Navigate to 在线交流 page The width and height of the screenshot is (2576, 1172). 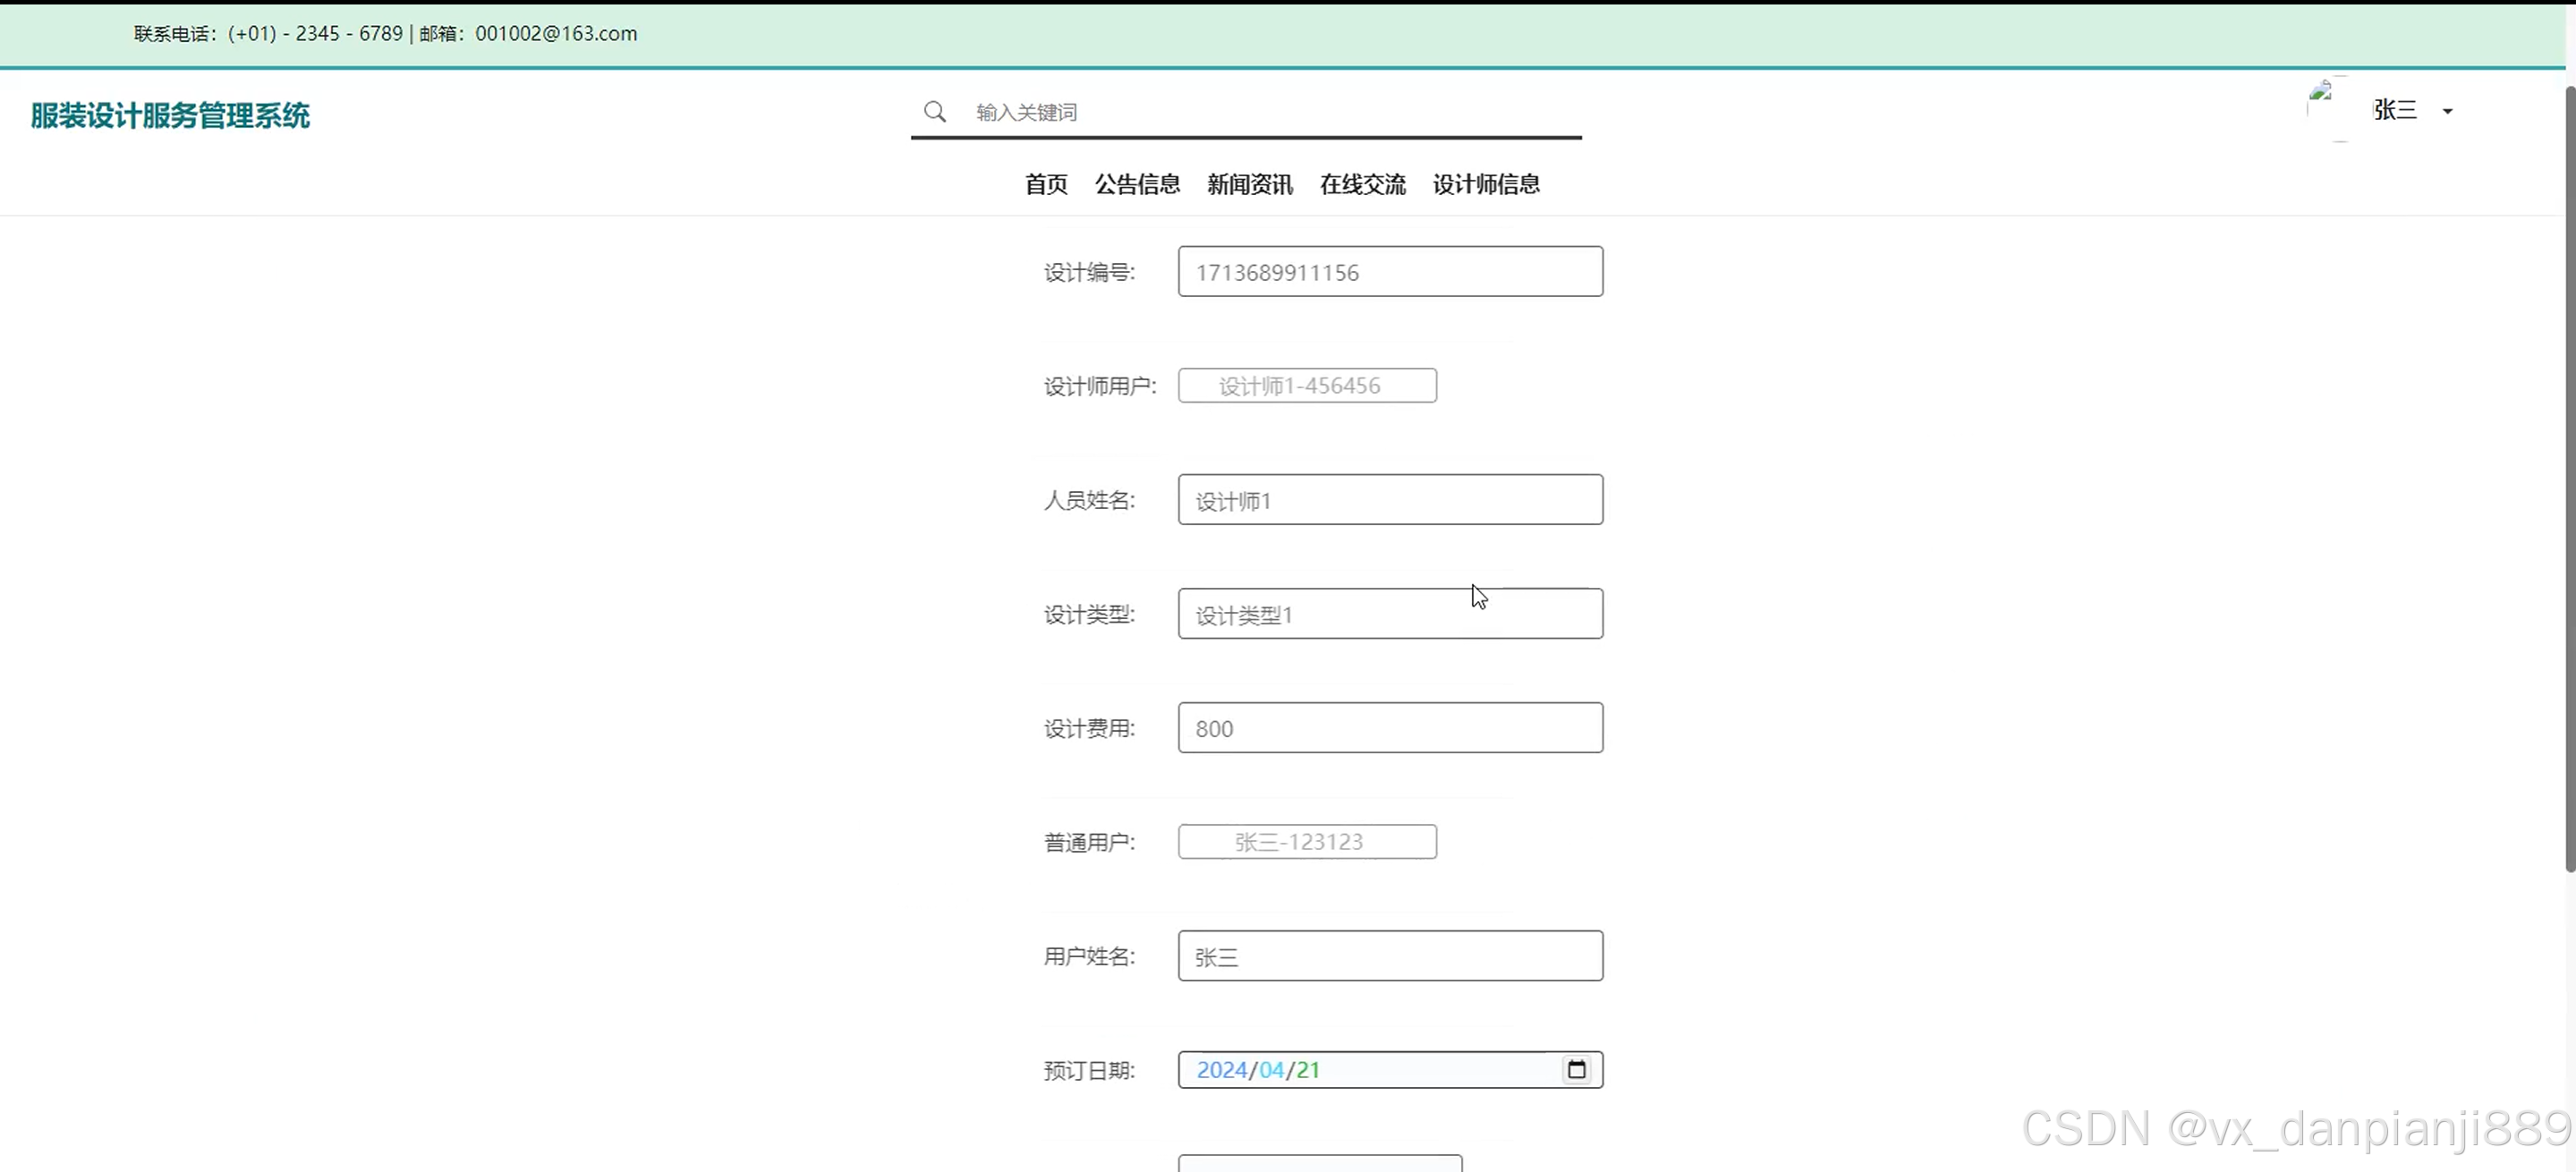pyautogui.click(x=1362, y=184)
